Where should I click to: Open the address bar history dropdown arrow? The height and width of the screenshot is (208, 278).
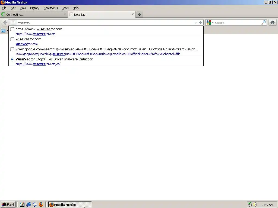coord(195,23)
